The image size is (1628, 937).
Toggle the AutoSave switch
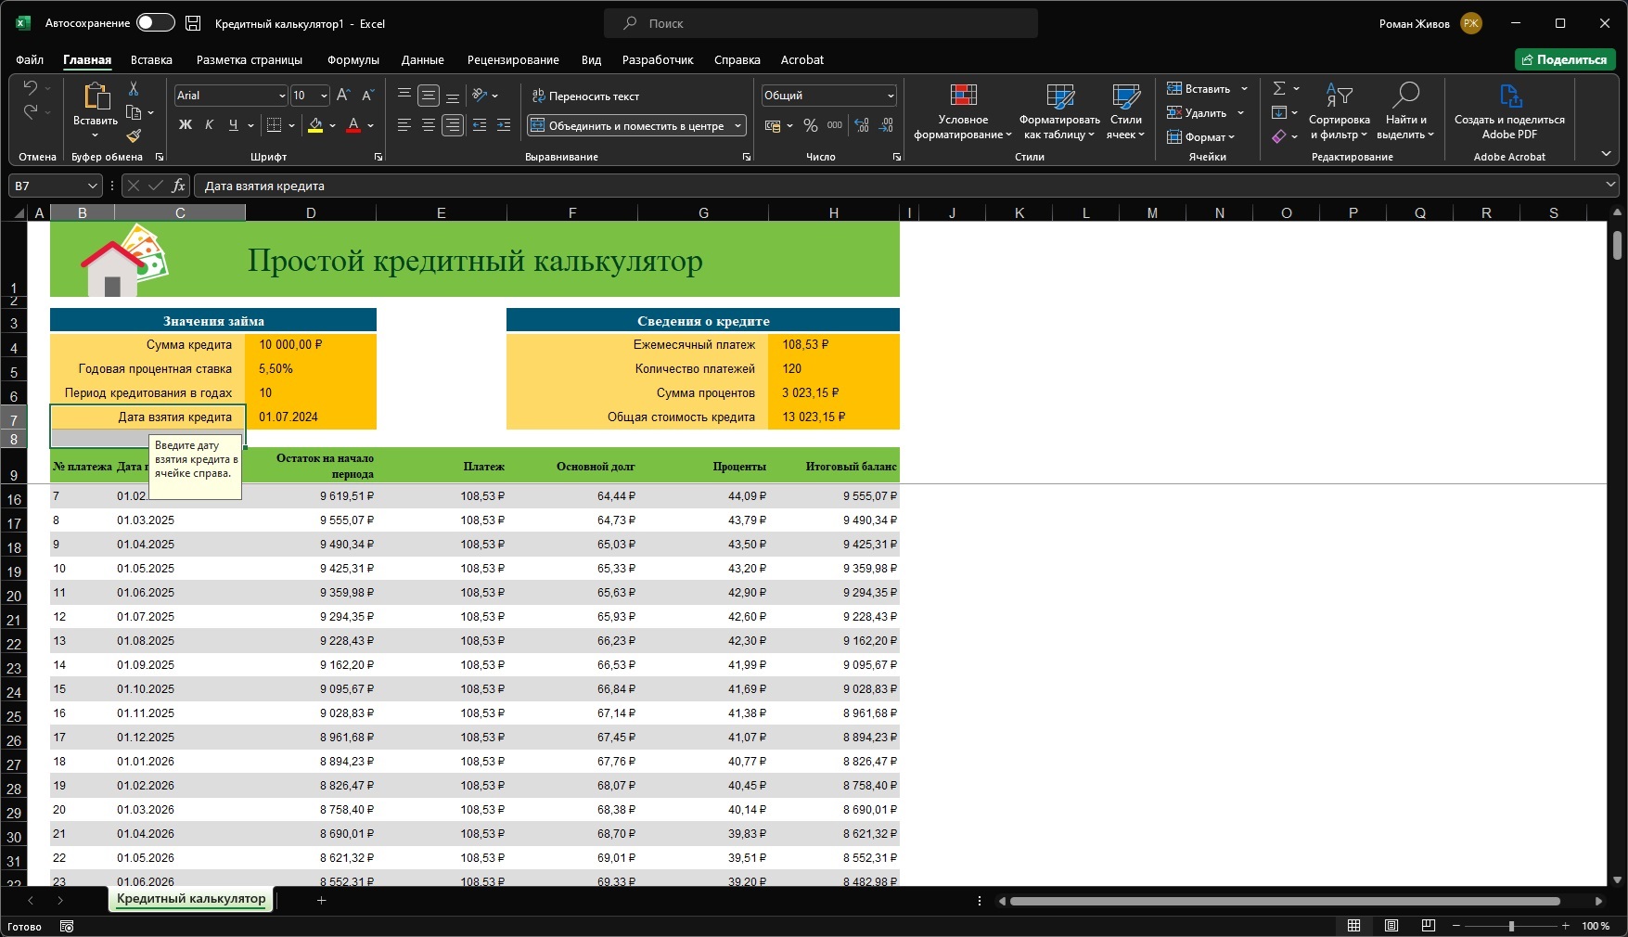coord(155,23)
